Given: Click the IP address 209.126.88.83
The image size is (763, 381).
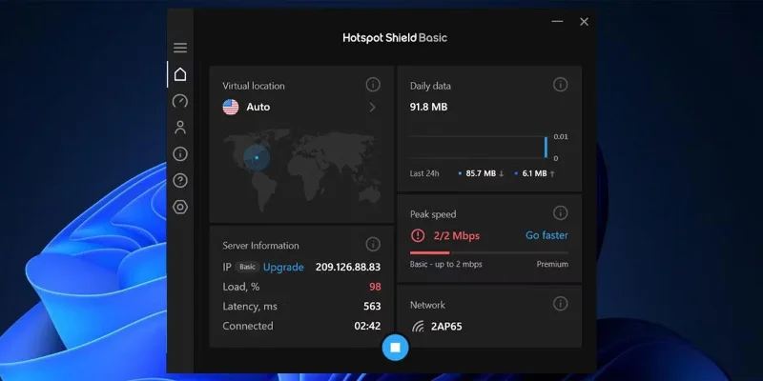Looking at the screenshot, I should pyautogui.click(x=348, y=267).
